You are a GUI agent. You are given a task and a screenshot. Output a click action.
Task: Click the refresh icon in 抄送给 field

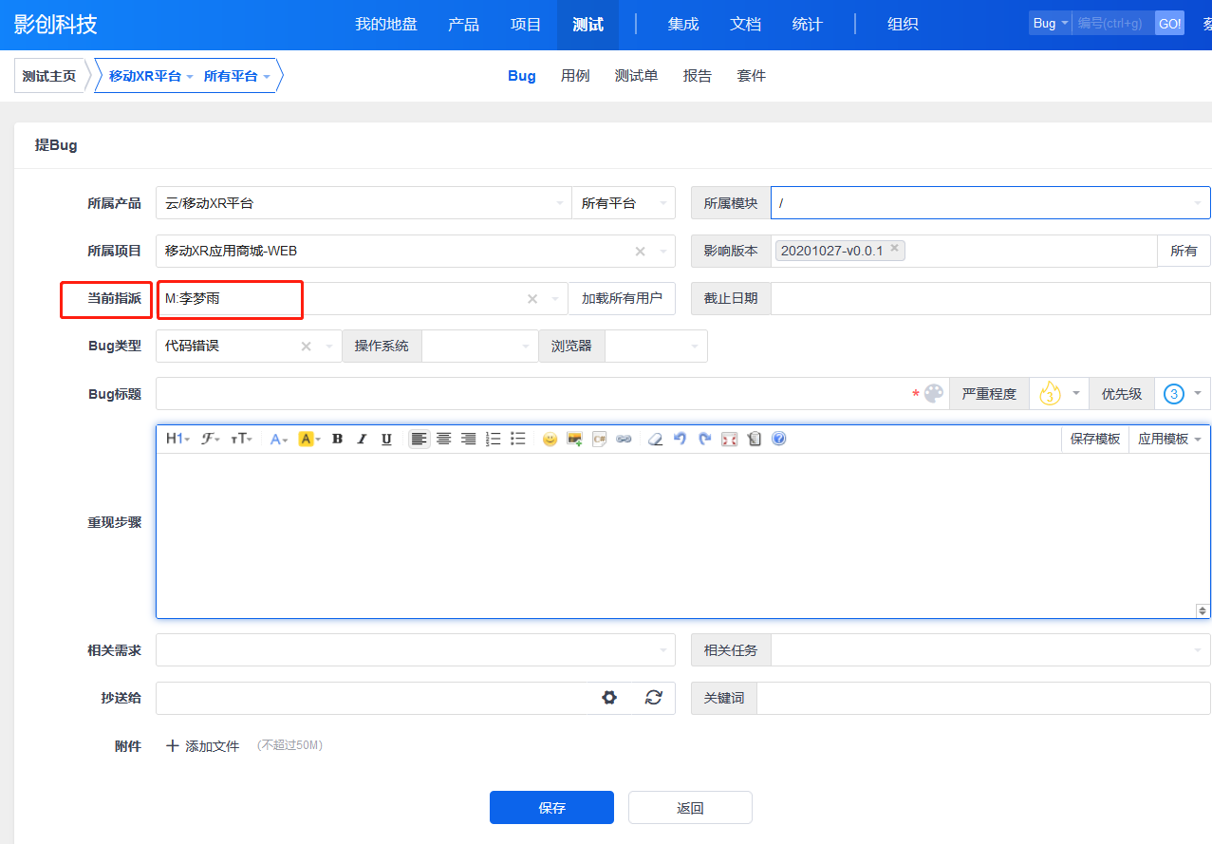[653, 698]
